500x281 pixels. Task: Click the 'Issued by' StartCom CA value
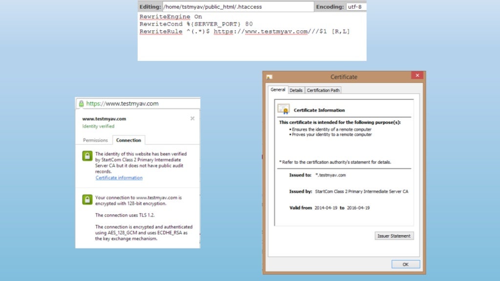[362, 191]
